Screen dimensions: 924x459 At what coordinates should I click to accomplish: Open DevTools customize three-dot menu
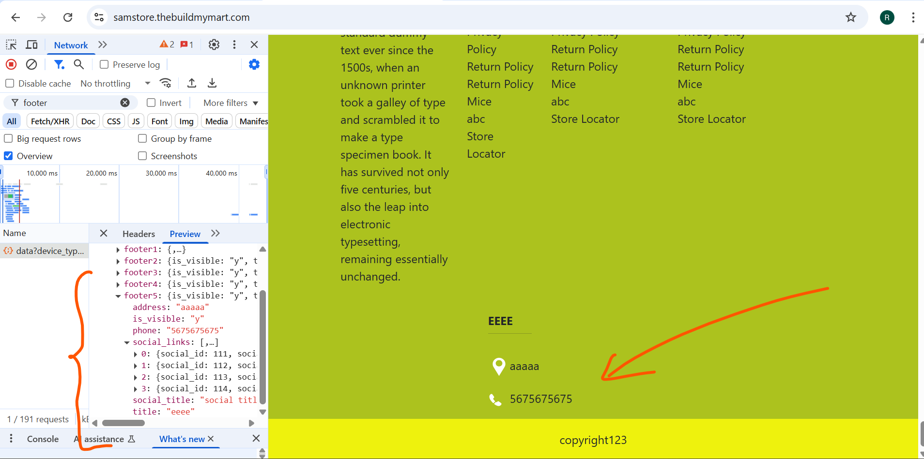[234, 44]
